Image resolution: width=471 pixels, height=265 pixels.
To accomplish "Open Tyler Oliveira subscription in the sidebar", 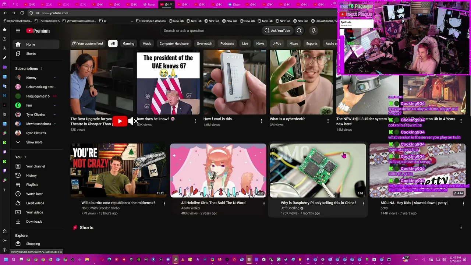I will (x=36, y=114).
